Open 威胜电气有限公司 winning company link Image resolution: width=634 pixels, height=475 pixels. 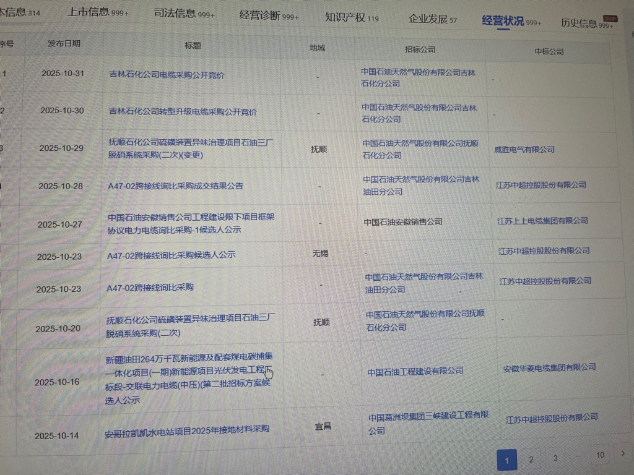pyautogui.click(x=524, y=150)
